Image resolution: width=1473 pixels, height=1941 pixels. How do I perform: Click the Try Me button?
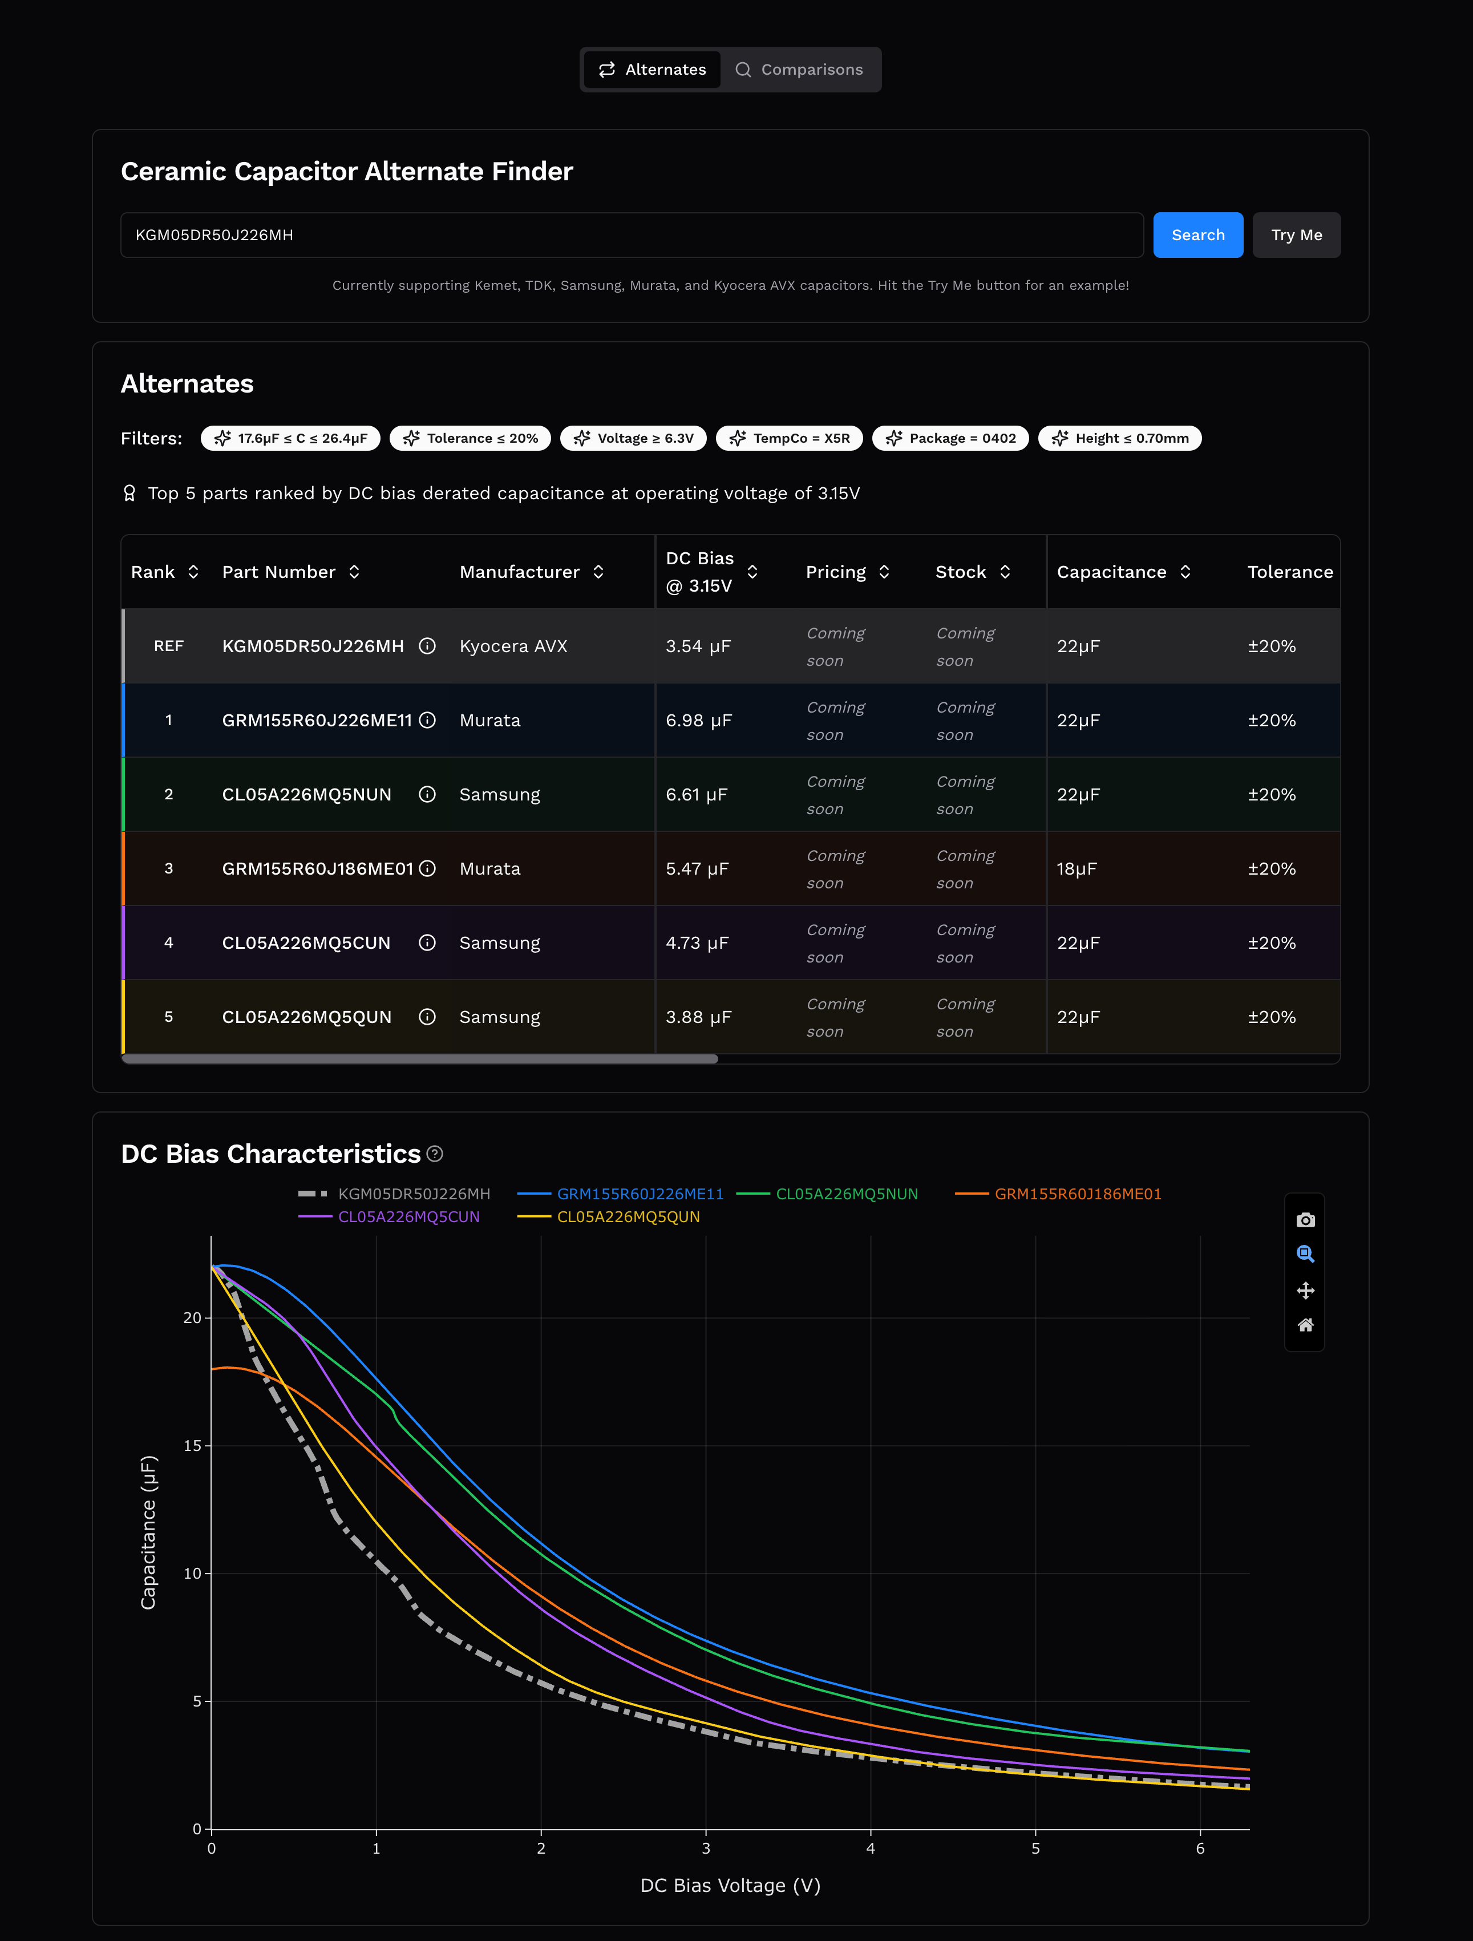[1296, 235]
